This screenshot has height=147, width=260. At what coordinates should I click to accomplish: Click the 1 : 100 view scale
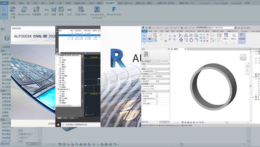50,144
